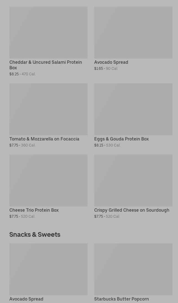Open the Avocado Spread title in Snacks & Sweets
The height and width of the screenshot is (303, 178).
point(26,299)
